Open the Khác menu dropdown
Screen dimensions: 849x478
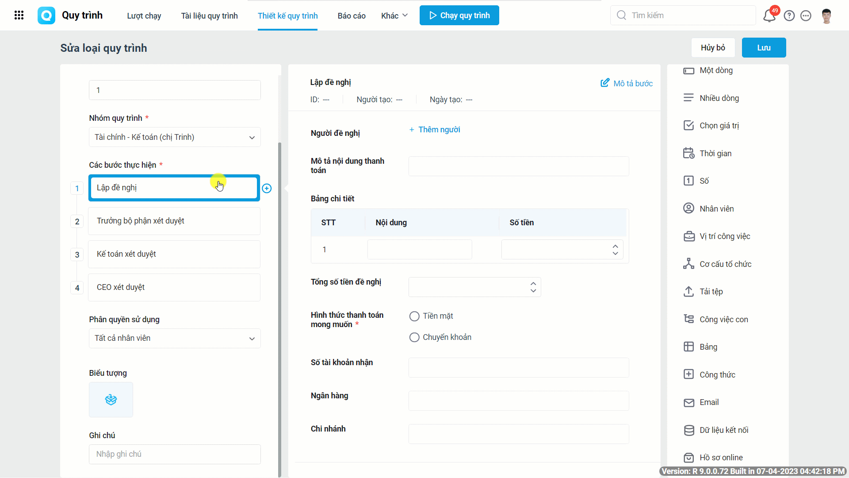[x=394, y=15]
